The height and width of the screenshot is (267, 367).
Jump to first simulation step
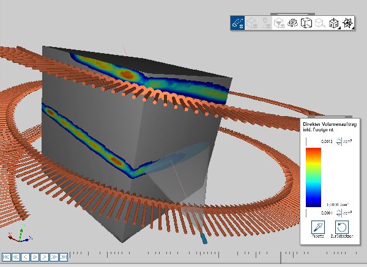[x=6, y=257]
